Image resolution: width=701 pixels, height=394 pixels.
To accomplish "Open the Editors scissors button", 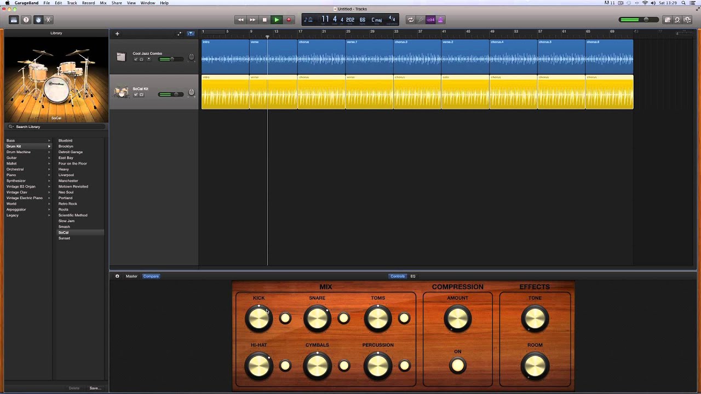I will pyautogui.click(x=48, y=20).
